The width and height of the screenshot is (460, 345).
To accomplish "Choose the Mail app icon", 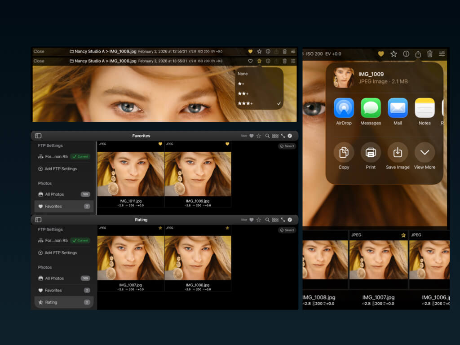I will click(x=398, y=108).
